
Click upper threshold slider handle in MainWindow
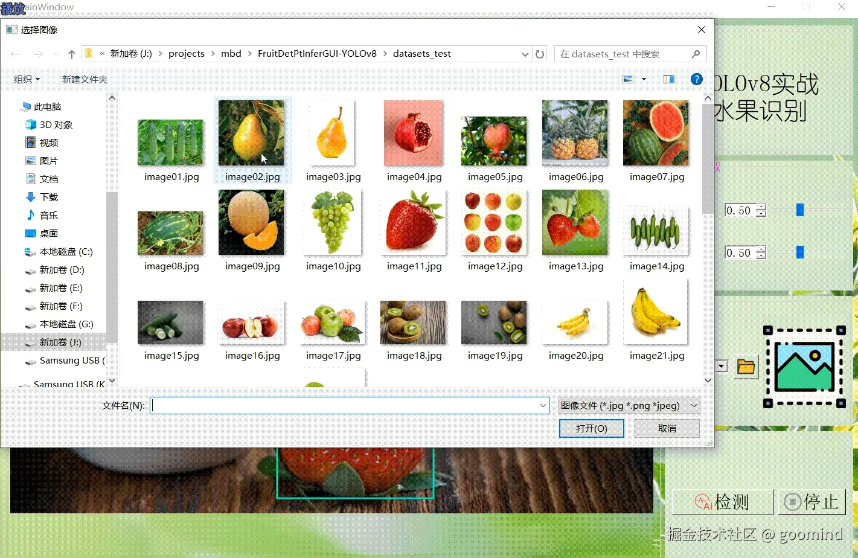coord(800,210)
